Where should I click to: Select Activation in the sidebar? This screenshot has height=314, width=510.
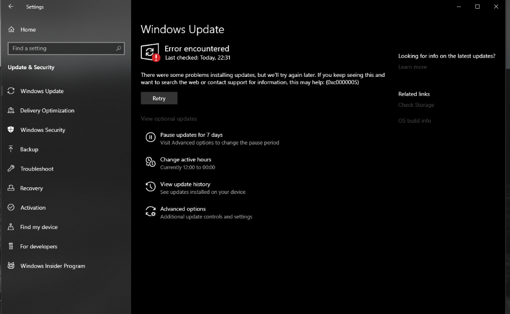coord(33,208)
